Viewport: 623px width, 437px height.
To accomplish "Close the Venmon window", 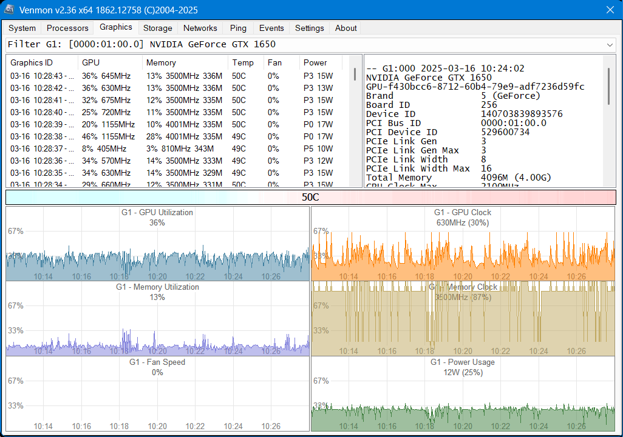I will [610, 10].
